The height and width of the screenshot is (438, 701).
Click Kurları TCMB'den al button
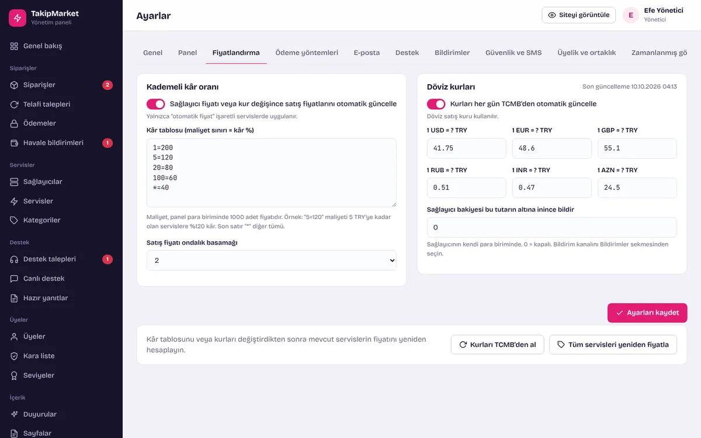tap(498, 345)
